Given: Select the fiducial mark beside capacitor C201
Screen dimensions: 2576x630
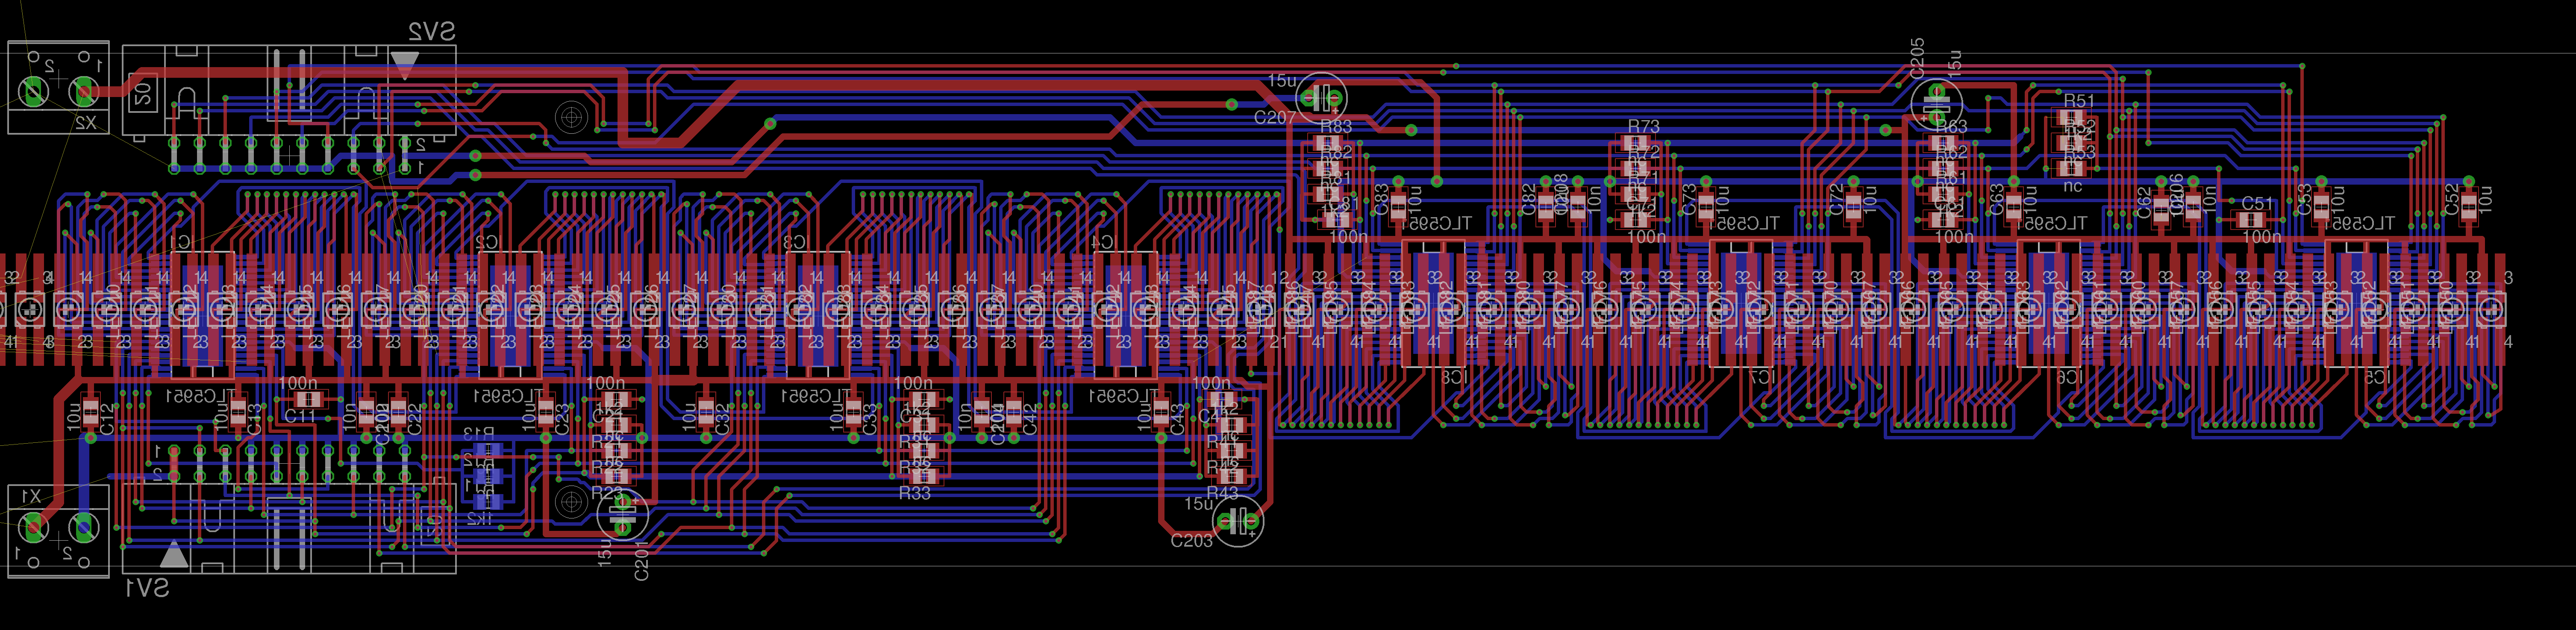Looking at the screenshot, I should pyautogui.click(x=571, y=502).
